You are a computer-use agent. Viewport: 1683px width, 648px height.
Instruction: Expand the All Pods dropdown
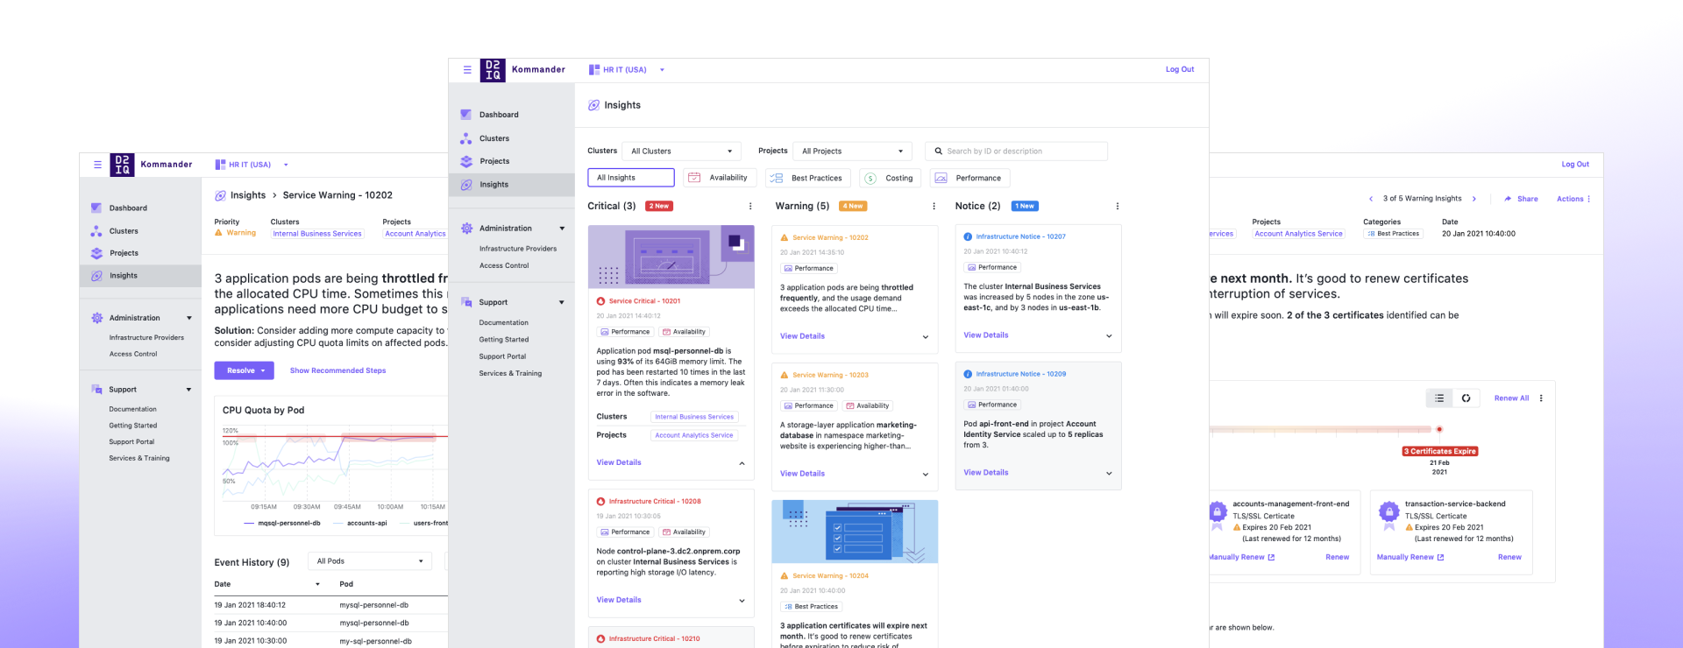[369, 561]
